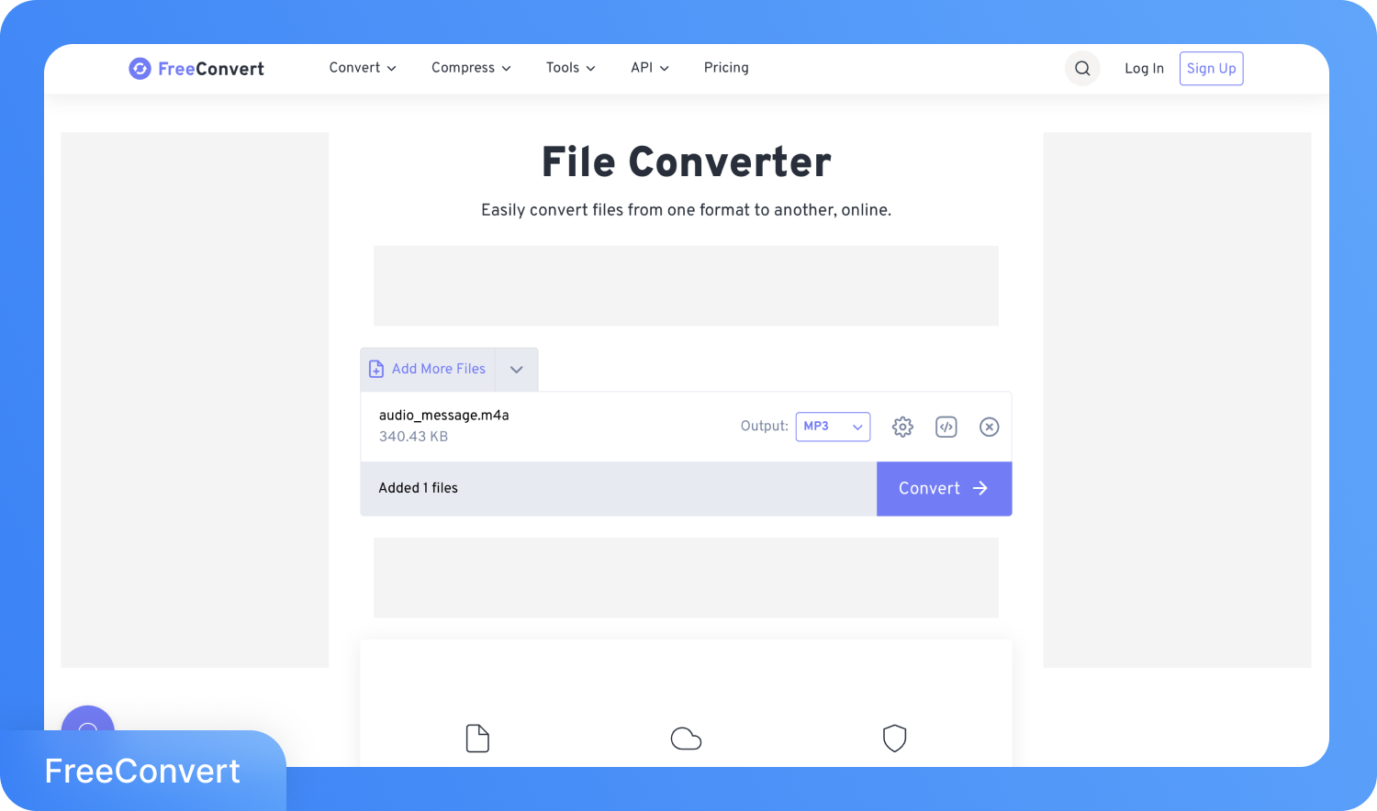Click the code embed icon
1377x811 pixels.
pyautogui.click(x=946, y=427)
